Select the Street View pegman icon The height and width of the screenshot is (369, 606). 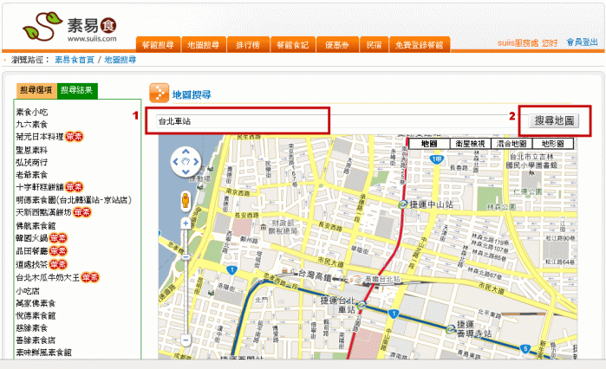click(186, 202)
